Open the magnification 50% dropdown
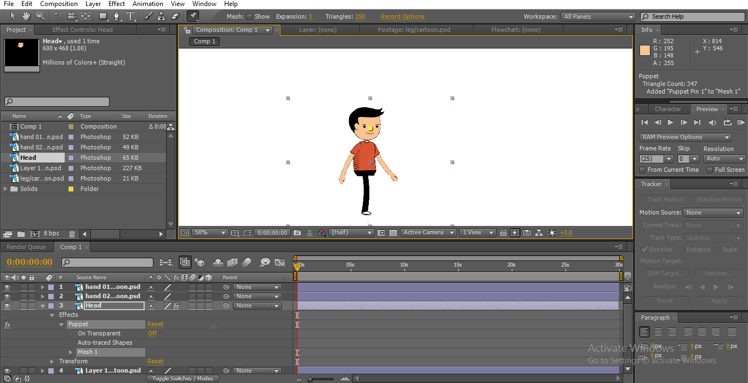Screen dimensions: 748x383 click(x=210, y=233)
